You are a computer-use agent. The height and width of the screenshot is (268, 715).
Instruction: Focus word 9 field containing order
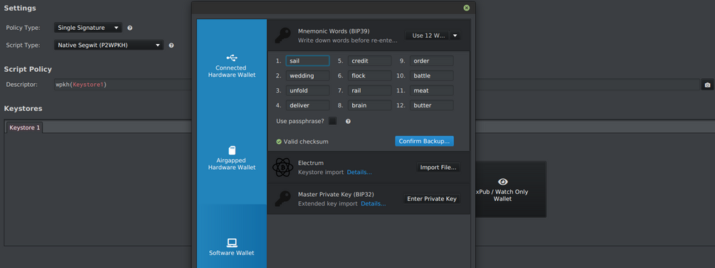pyautogui.click(x=432, y=60)
